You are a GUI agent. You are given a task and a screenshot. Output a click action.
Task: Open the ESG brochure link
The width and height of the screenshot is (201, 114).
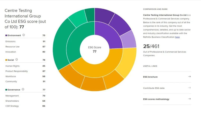[150, 77]
